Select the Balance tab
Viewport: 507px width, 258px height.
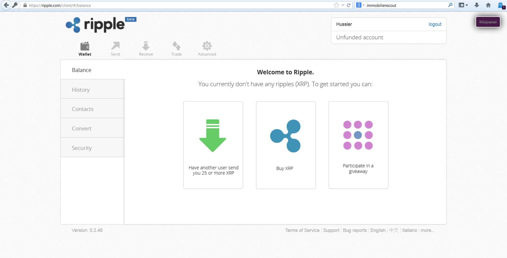tap(92, 70)
